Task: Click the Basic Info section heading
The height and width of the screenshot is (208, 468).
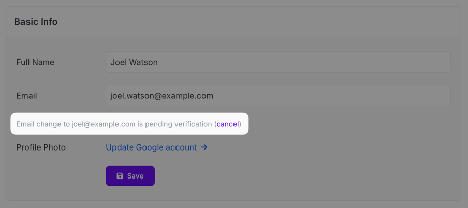Action: tap(36, 22)
